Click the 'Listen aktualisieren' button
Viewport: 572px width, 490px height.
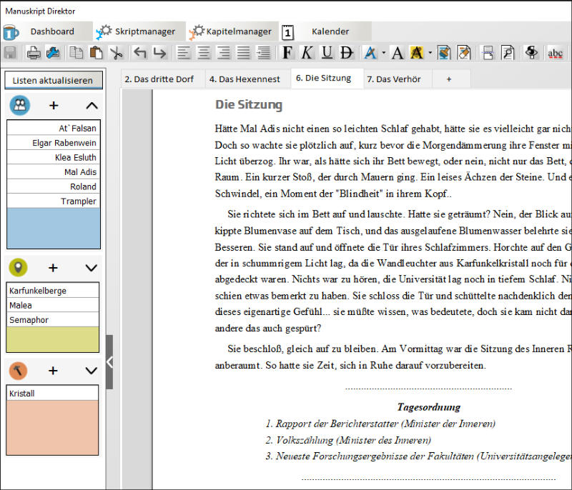[x=54, y=81]
